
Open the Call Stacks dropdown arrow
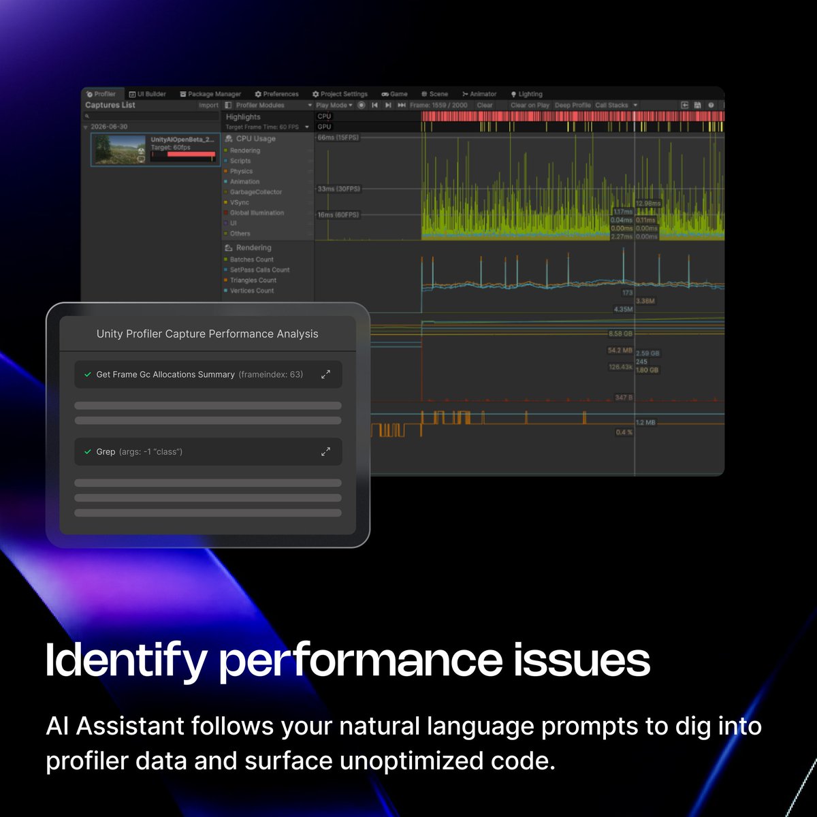(635, 106)
